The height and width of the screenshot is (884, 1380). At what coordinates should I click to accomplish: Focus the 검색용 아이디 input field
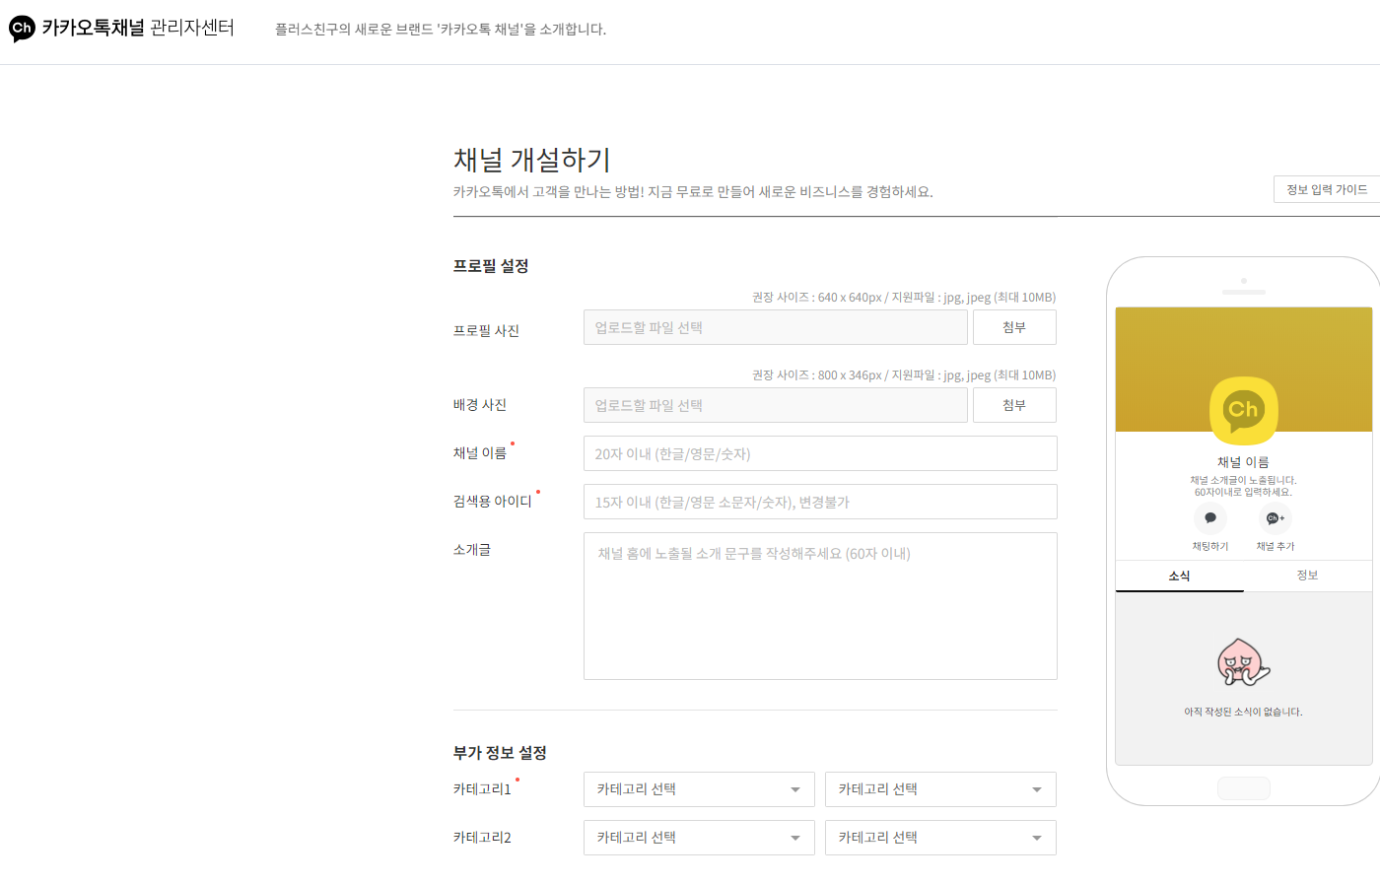point(820,502)
